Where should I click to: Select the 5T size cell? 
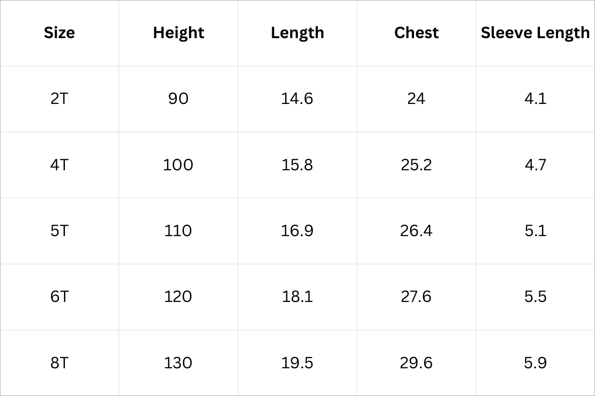tap(59, 231)
